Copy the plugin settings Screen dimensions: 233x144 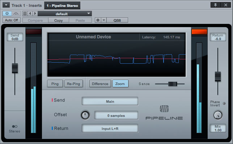click(x=58, y=20)
